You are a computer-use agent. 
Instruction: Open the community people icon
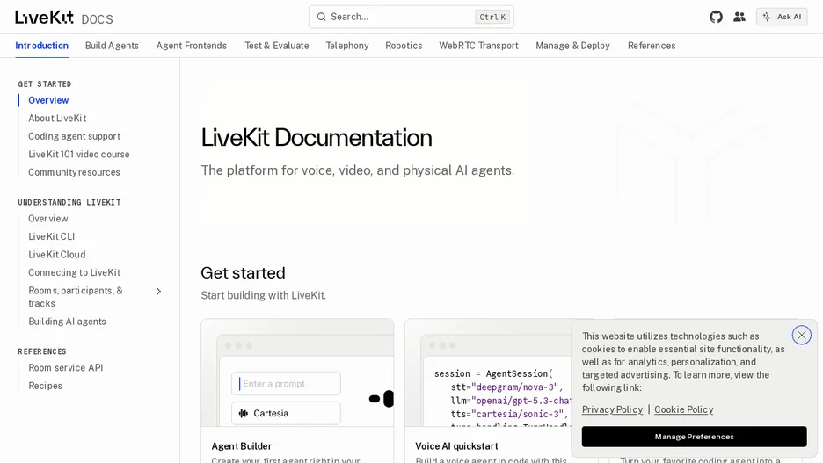pyautogui.click(x=739, y=17)
